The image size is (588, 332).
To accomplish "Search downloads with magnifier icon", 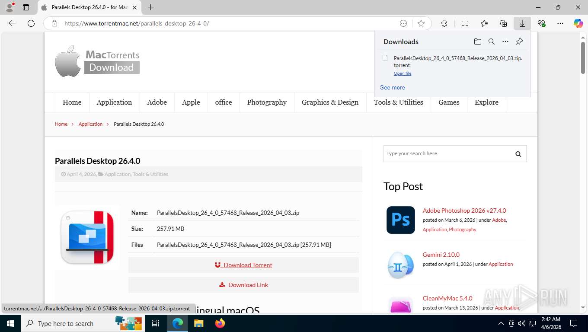I will 491,41.
